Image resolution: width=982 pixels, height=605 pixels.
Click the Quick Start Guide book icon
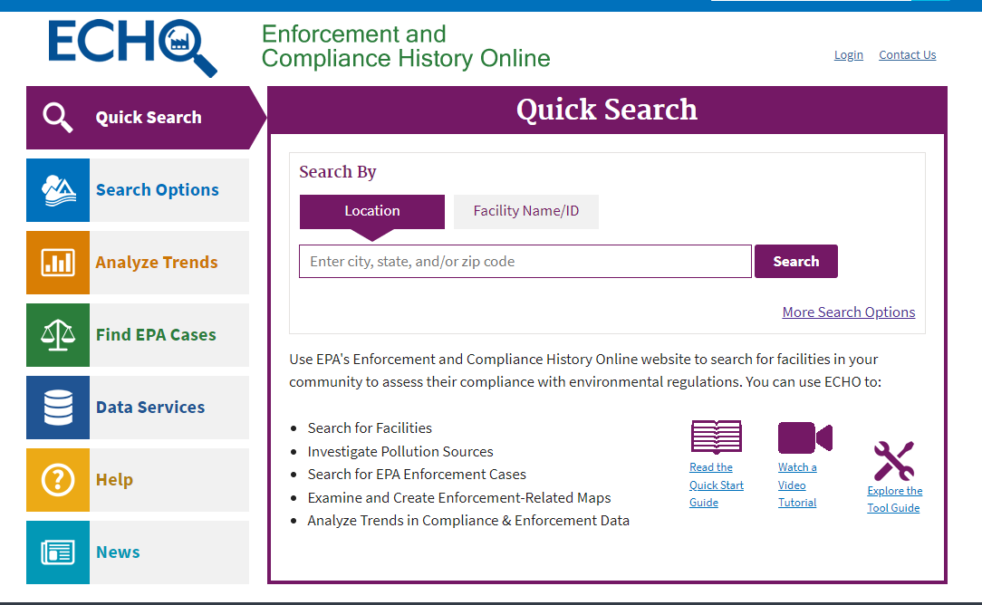pyautogui.click(x=716, y=437)
